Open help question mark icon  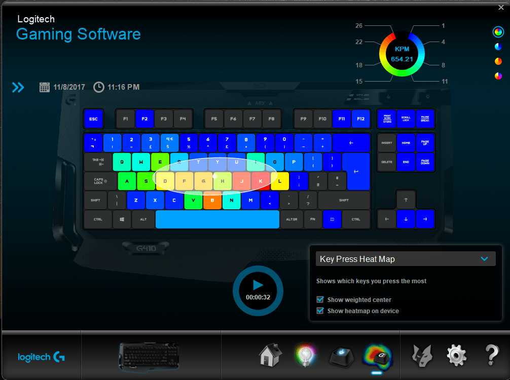click(x=491, y=355)
